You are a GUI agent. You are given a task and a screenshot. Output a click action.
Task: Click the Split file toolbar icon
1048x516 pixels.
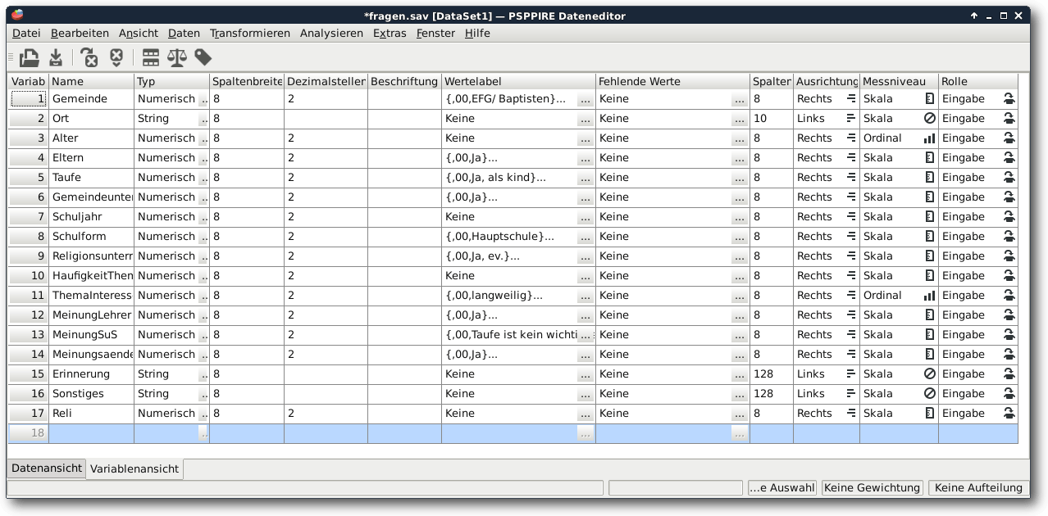pos(151,57)
